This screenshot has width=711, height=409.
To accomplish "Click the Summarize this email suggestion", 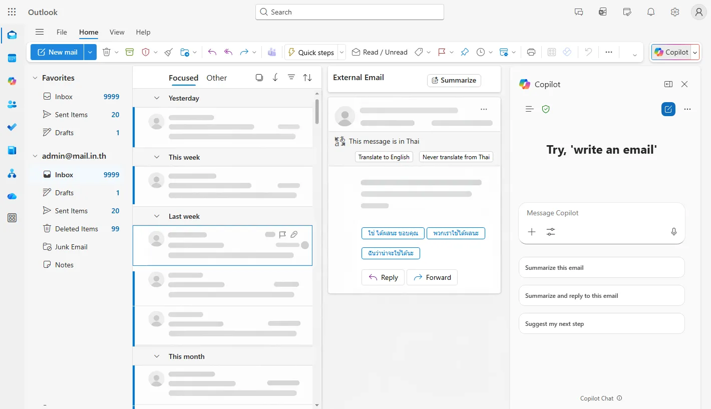I will tap(601, 268).
